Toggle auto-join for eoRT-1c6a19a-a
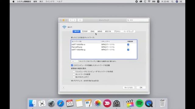 click(x=128, y=45)
